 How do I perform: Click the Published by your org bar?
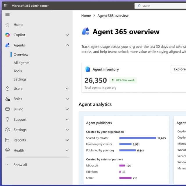click(128, 151)
